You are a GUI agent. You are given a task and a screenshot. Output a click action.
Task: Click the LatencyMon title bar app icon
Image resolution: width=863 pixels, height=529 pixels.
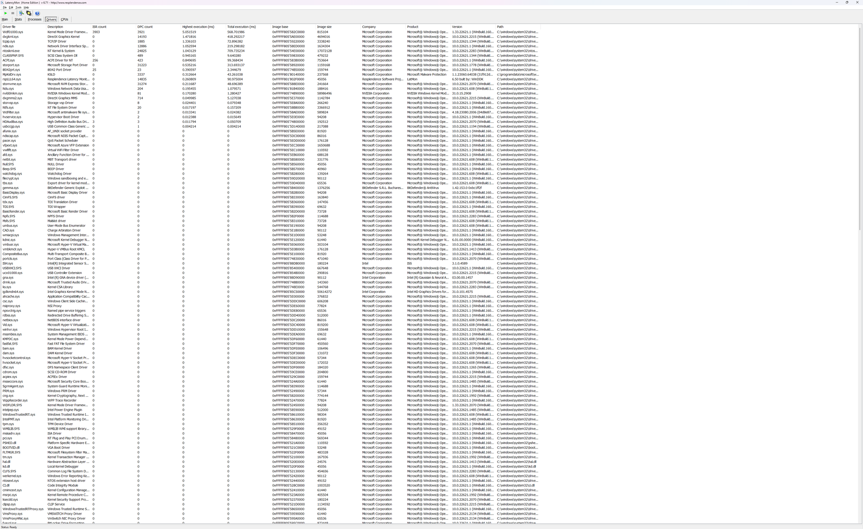(2, 2)
